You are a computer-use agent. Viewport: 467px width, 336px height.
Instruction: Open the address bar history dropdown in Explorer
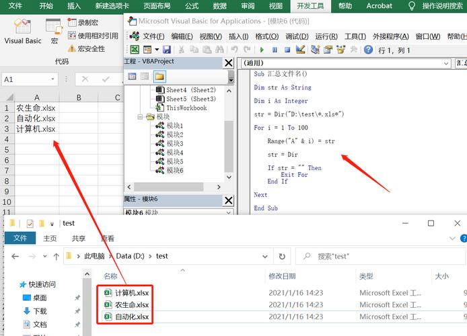(x=264, y=256)
